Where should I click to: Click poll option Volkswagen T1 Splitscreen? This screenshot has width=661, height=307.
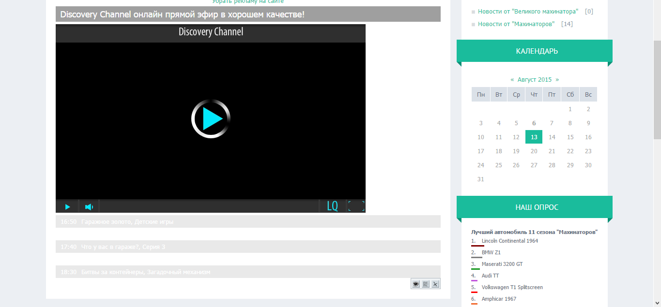512,287
